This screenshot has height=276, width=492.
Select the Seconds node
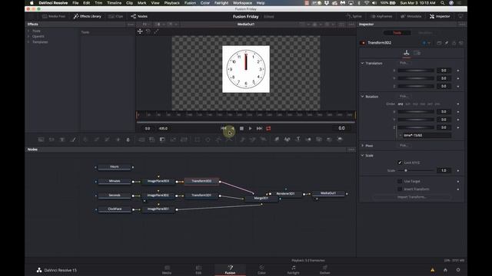coord(115,195)
